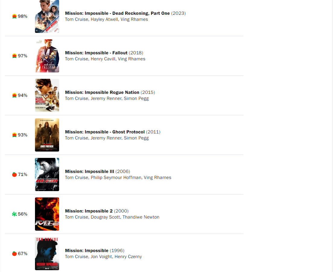Open the Ghost Protocol title link
The image size is (333, 272).
105,132
